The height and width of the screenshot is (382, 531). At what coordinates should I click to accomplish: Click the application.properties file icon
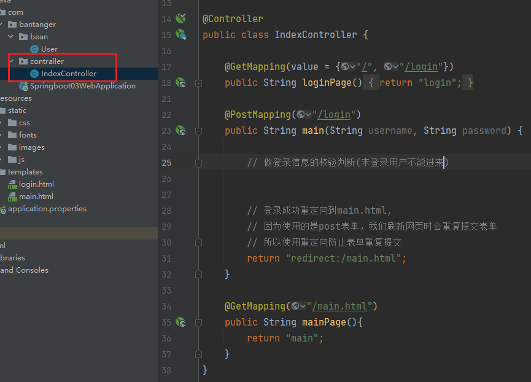(2, 209)
